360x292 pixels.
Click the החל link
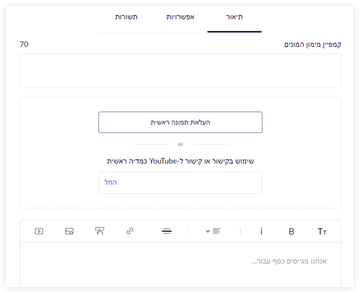coord(111,183)
